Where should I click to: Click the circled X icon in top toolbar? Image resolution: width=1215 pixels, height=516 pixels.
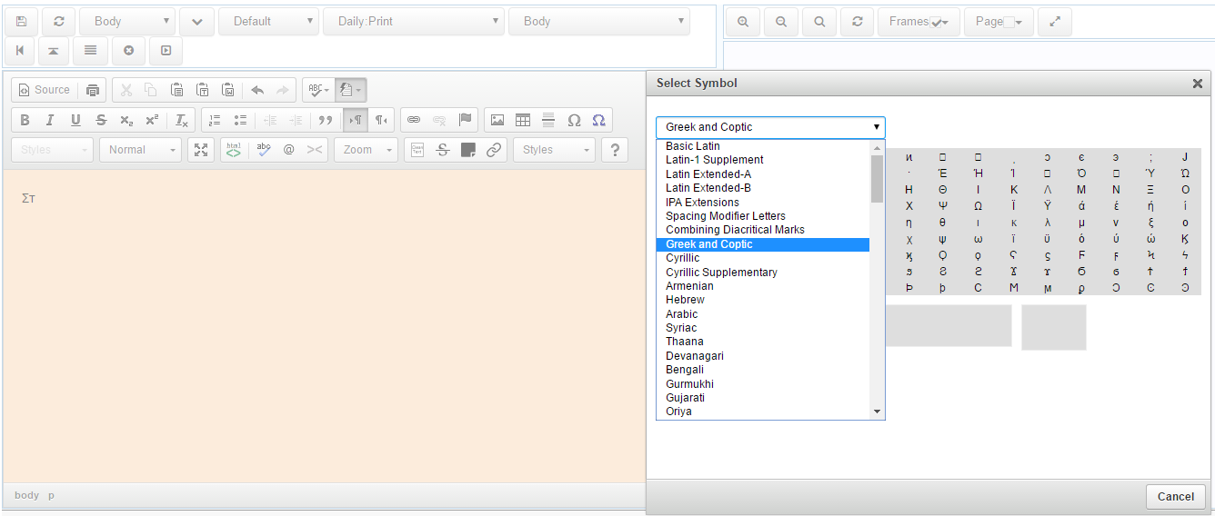[128, 51]
